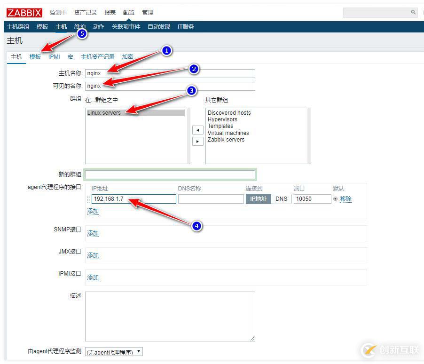This screenshot has height=364, width=424.
Task: Click the port field showing 10050
Action: [x=312, y=199]
